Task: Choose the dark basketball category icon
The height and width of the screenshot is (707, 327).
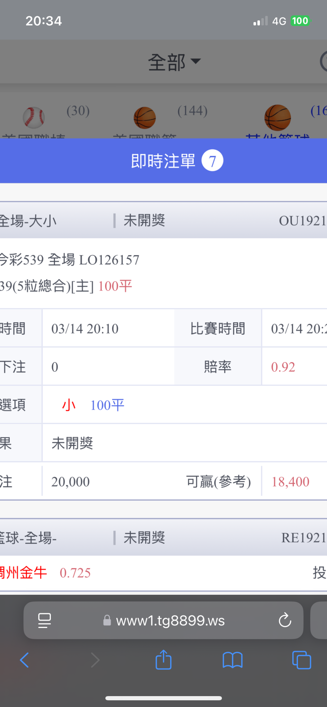Action: 277,118
